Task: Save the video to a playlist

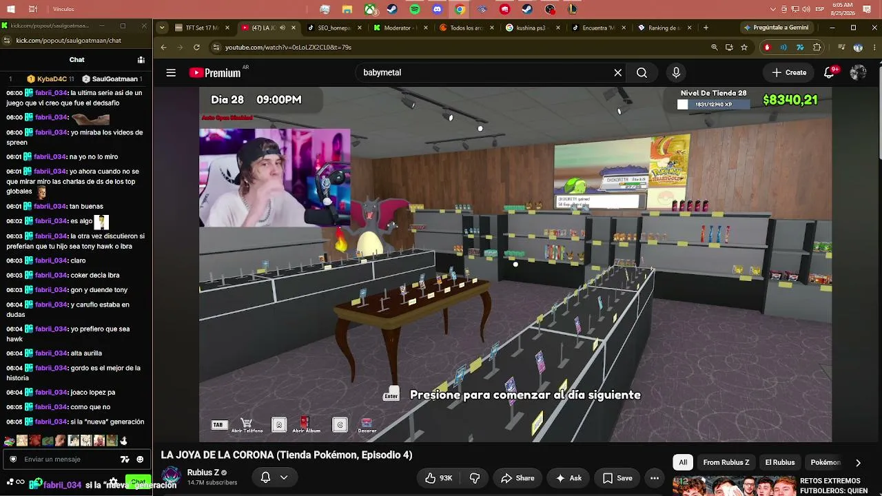Action: pos(617,478)
